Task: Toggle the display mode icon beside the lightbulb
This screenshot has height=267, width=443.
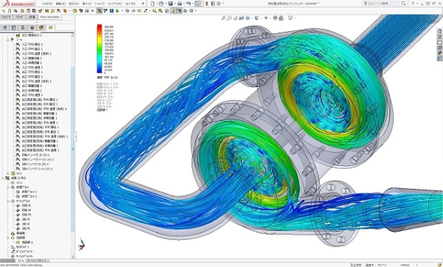Action: [179, 11]
